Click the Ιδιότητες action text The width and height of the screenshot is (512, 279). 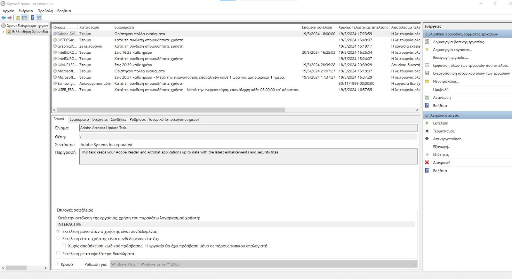[441, 155]
